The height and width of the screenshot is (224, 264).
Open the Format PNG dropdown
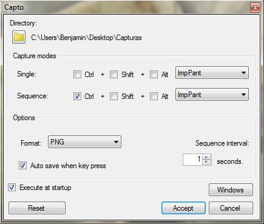click(84, 142)
